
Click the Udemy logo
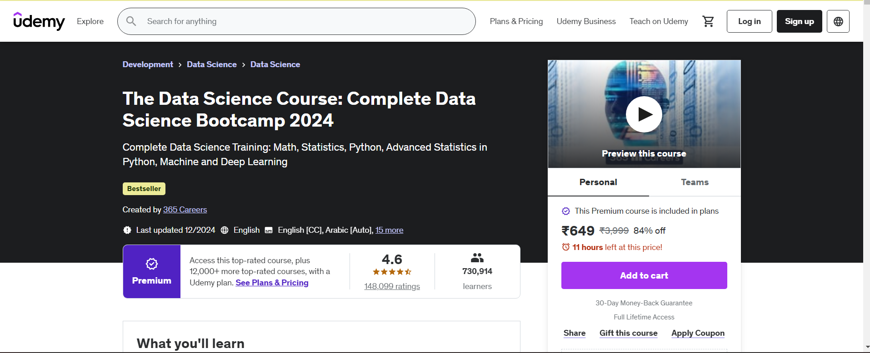tap(39, 21)
